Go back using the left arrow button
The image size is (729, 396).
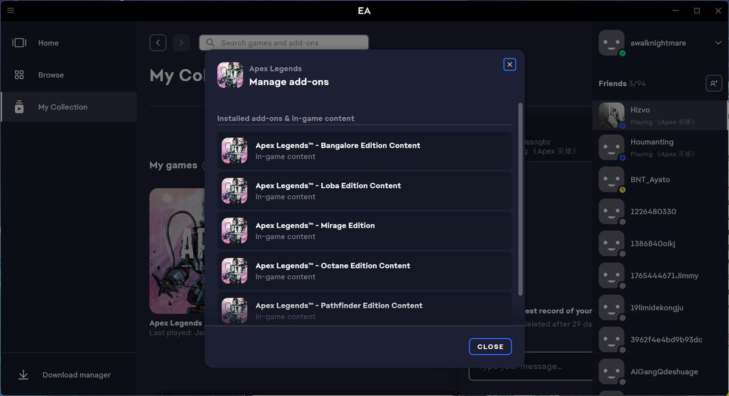tap(158, 43)
